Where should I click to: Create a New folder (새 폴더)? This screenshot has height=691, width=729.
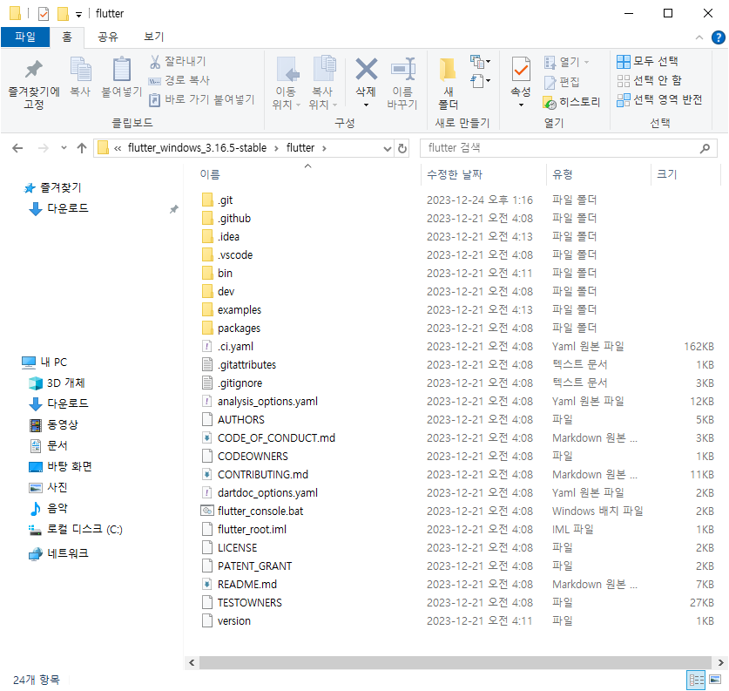click(449, 84)
